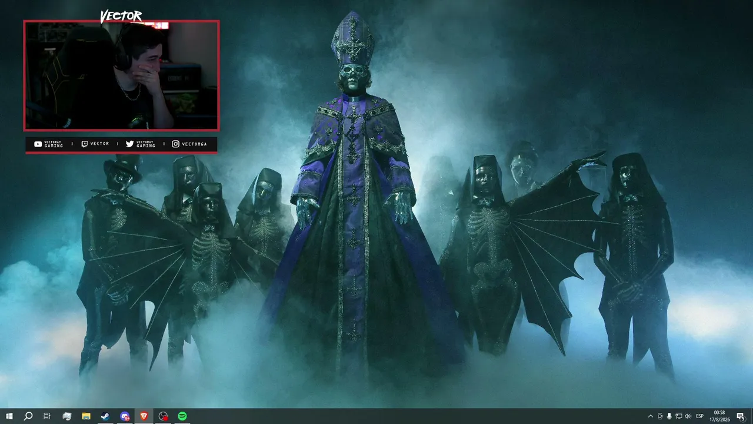
Task: Switch to the Steam taskbar app
Action: coord(105,416)
